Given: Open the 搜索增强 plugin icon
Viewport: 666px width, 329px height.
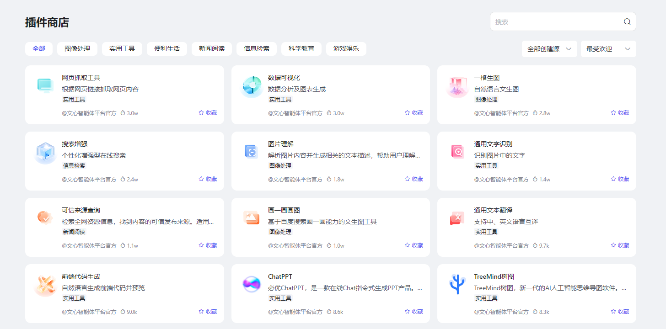Looking at the screenshot, I should click(x=45, y=153).
